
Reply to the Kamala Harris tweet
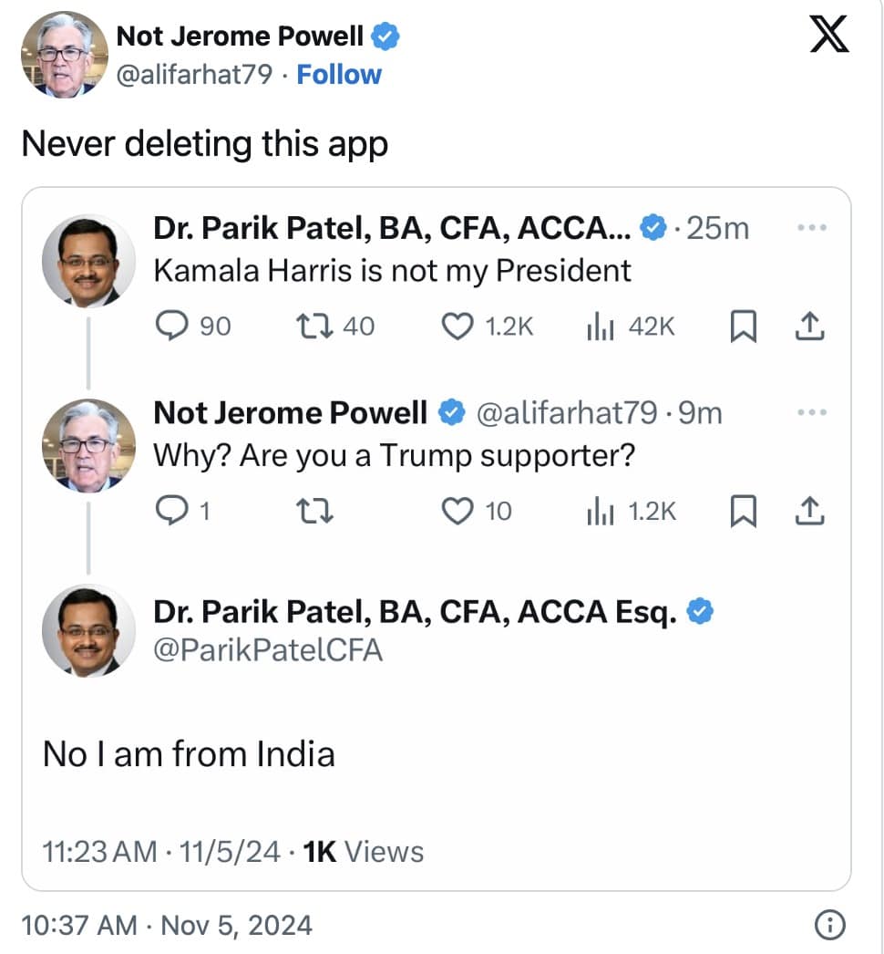(x=170, y=327)
